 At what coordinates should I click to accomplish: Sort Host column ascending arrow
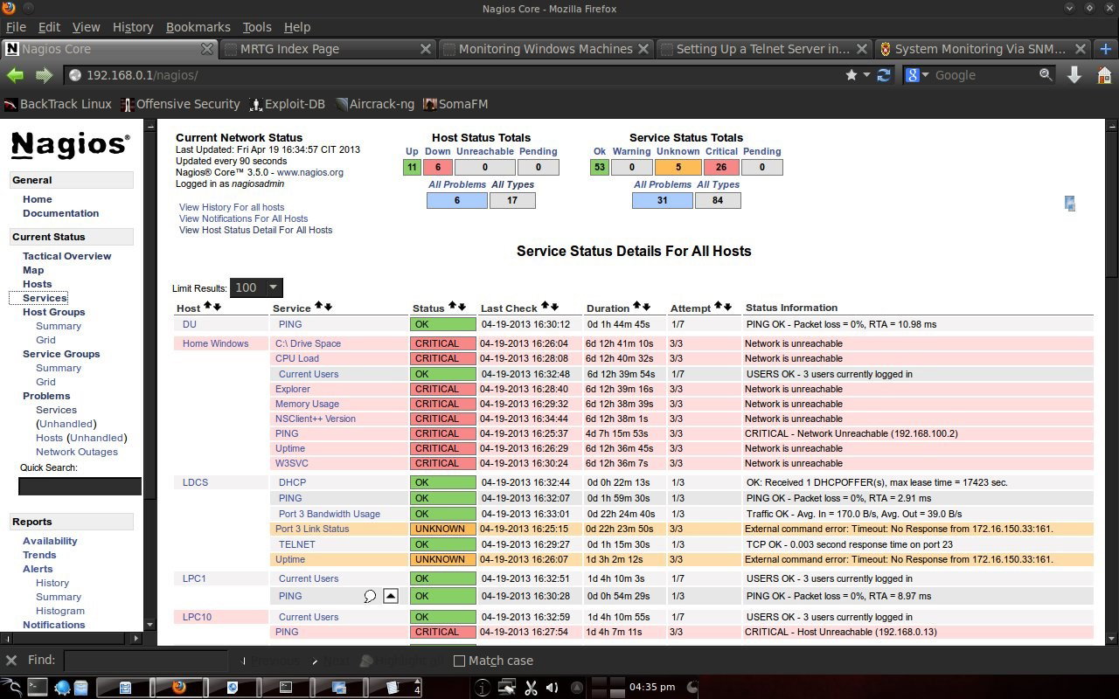[x=208, y=307]
